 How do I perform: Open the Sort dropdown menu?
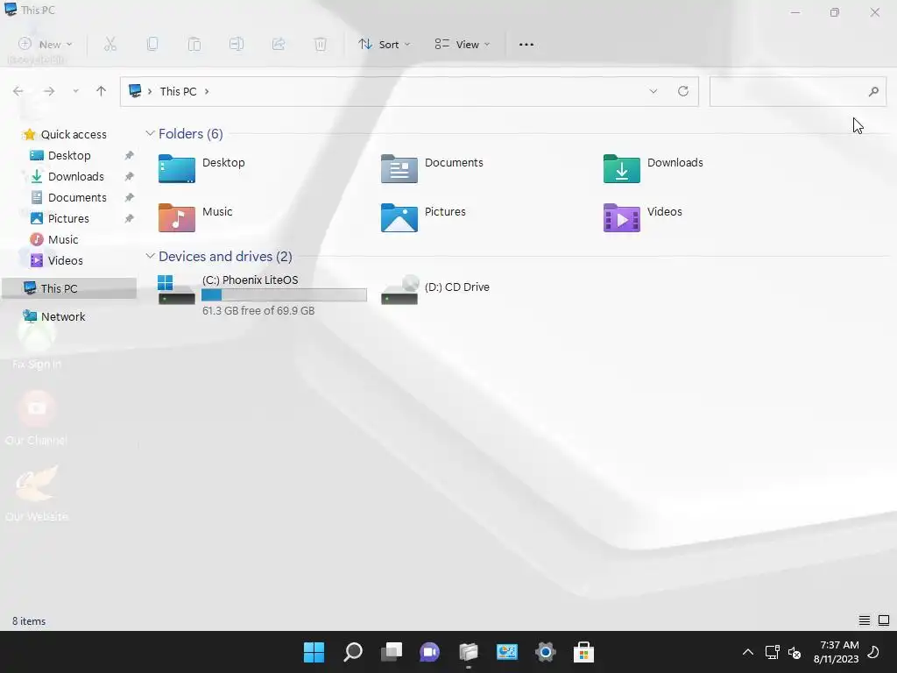pos(385,44)
